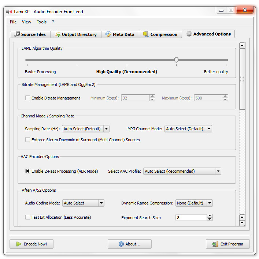Viewport: 259px width, 259px height.
Task: Increase the Exponent Search Size value
Action: click(210, 216)
